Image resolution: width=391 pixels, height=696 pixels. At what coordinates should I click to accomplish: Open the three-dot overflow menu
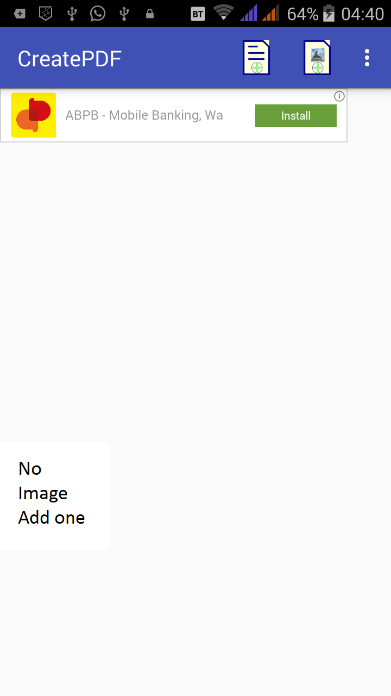(367, 58)
